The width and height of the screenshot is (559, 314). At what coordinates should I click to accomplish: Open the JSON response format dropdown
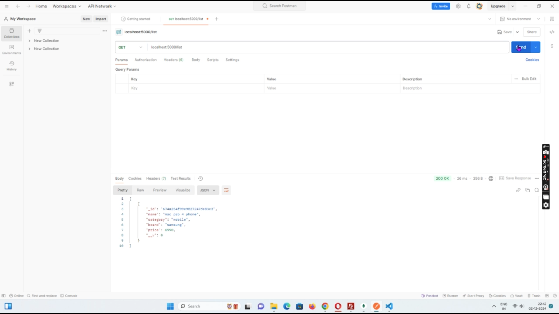[208, 190]
